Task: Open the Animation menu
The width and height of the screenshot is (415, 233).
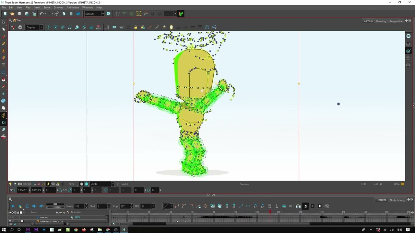Action: click(73, 7)
